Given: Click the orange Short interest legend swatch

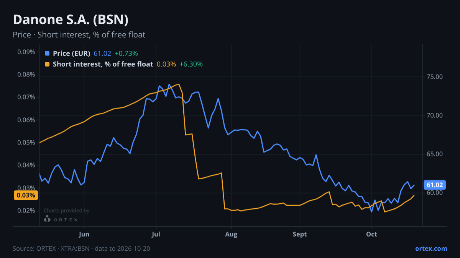Looking at the screenshot, I should [x=47, y=64].
